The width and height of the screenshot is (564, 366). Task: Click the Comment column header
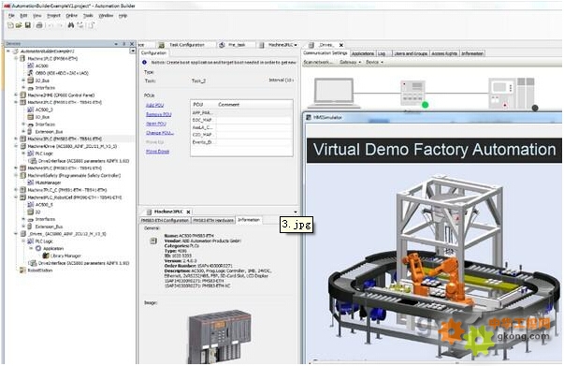tap(229, 104)
